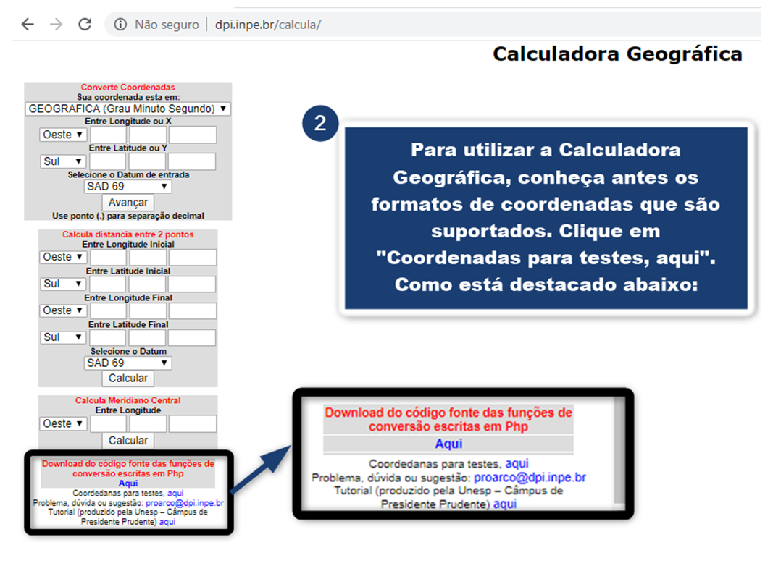Open the Oeste dropdown under 'Entre Longitude Final'
773x579 pixels.
pyautogui.click(x=63, y=310)
